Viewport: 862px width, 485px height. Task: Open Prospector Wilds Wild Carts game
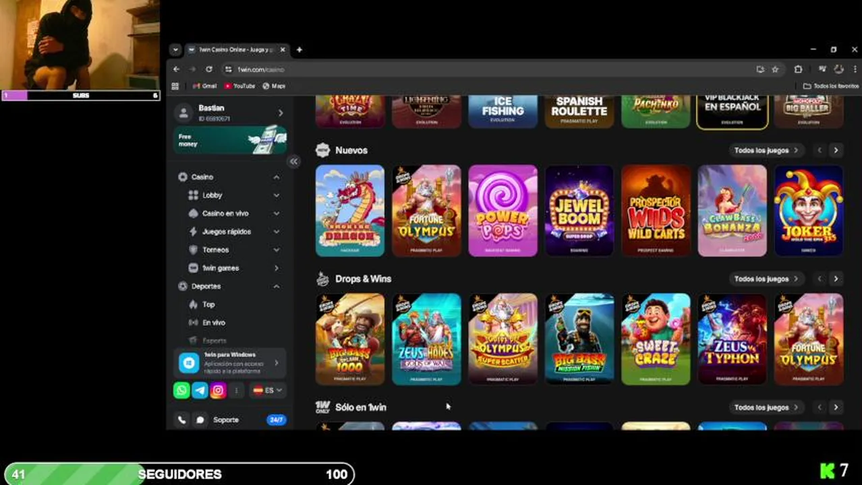pos(656,211)
